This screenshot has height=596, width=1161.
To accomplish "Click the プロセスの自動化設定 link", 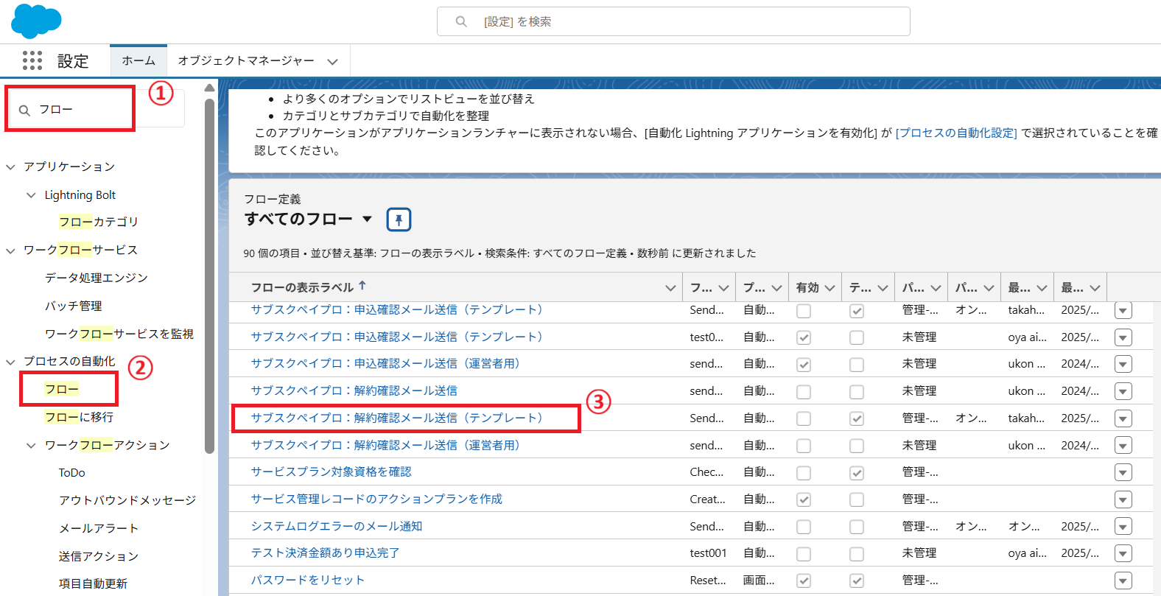I will [955, 133].
